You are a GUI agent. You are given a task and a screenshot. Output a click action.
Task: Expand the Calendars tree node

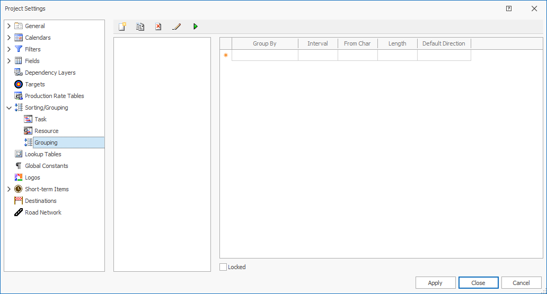pos(9,38)
